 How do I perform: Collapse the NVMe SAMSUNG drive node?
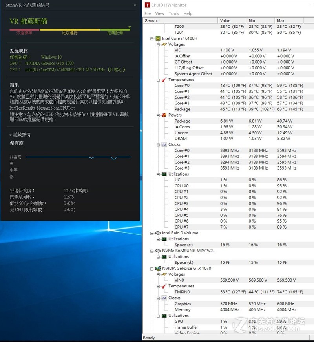point(152,251)
